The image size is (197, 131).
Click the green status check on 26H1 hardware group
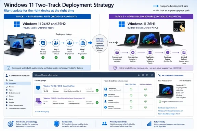(x=97, y=103)
